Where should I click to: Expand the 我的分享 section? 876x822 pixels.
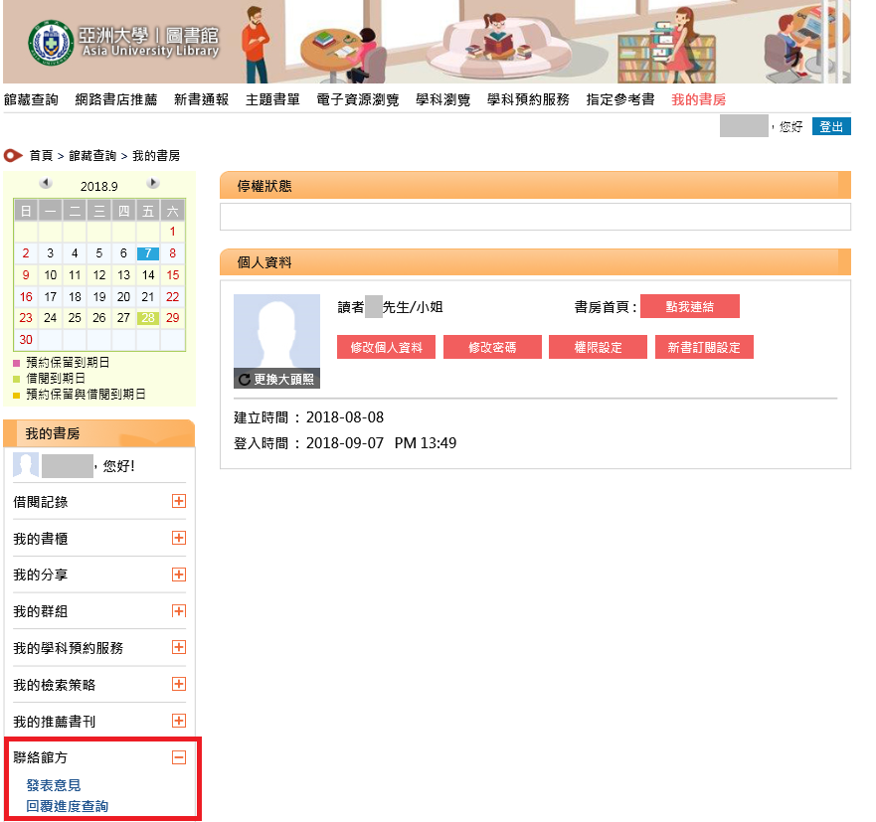point(179,575)
